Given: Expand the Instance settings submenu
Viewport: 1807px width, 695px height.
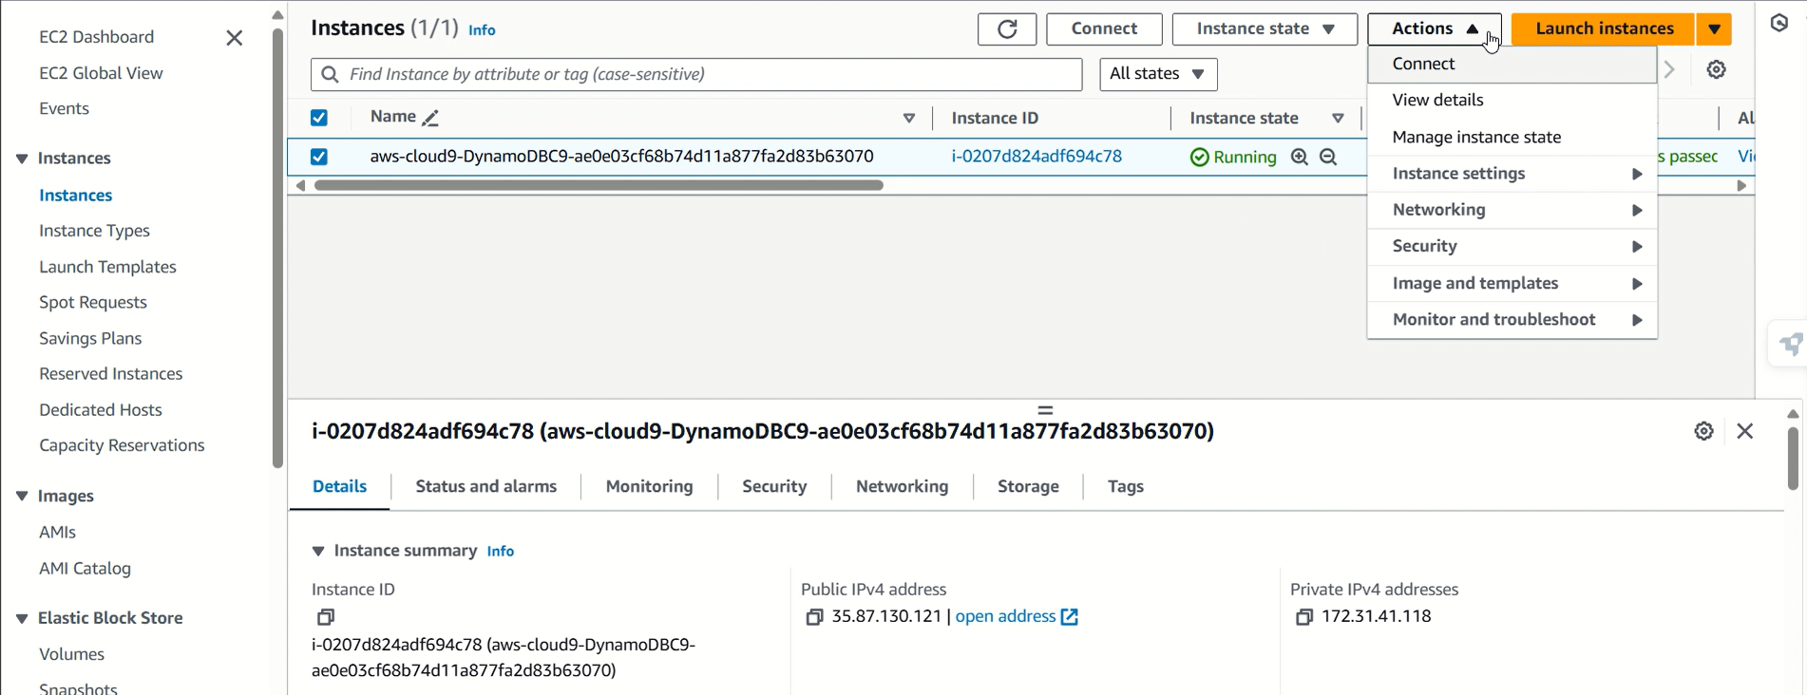Looking at the screenshot, I should 1512,174.
